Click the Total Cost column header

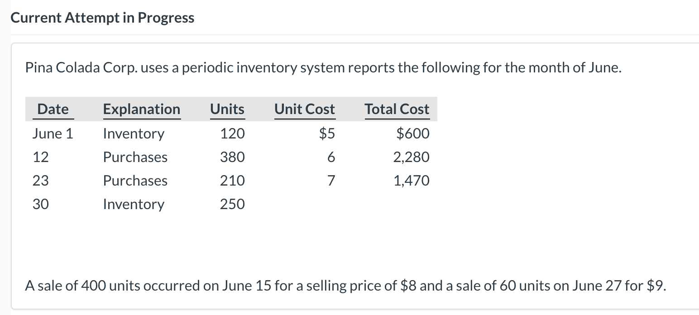(397, 109)
